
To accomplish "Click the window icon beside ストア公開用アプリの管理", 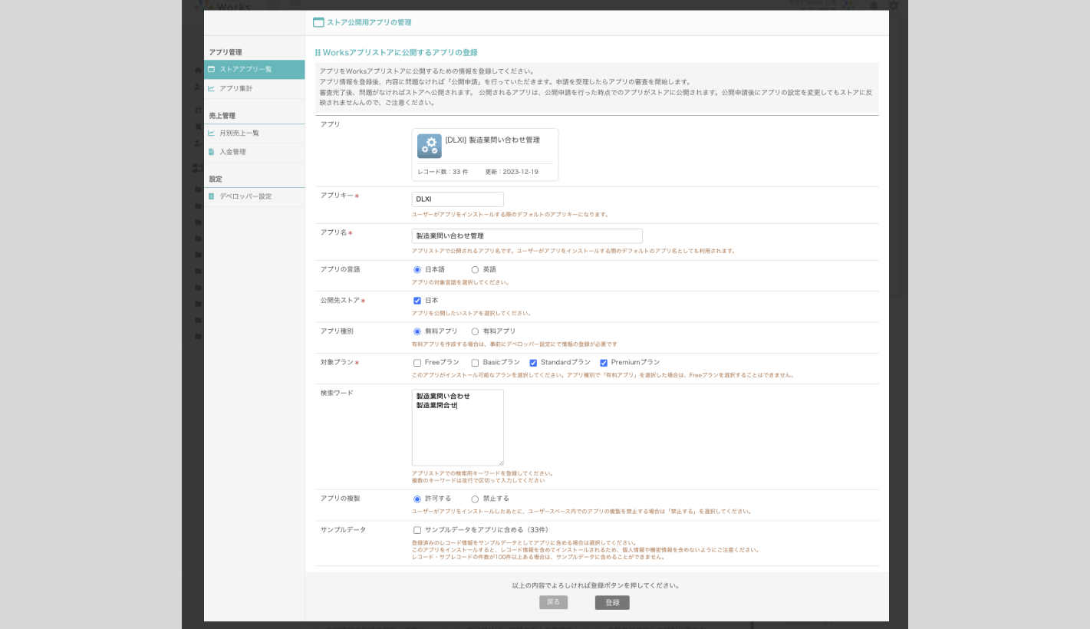I will click(x=318, y=22).
